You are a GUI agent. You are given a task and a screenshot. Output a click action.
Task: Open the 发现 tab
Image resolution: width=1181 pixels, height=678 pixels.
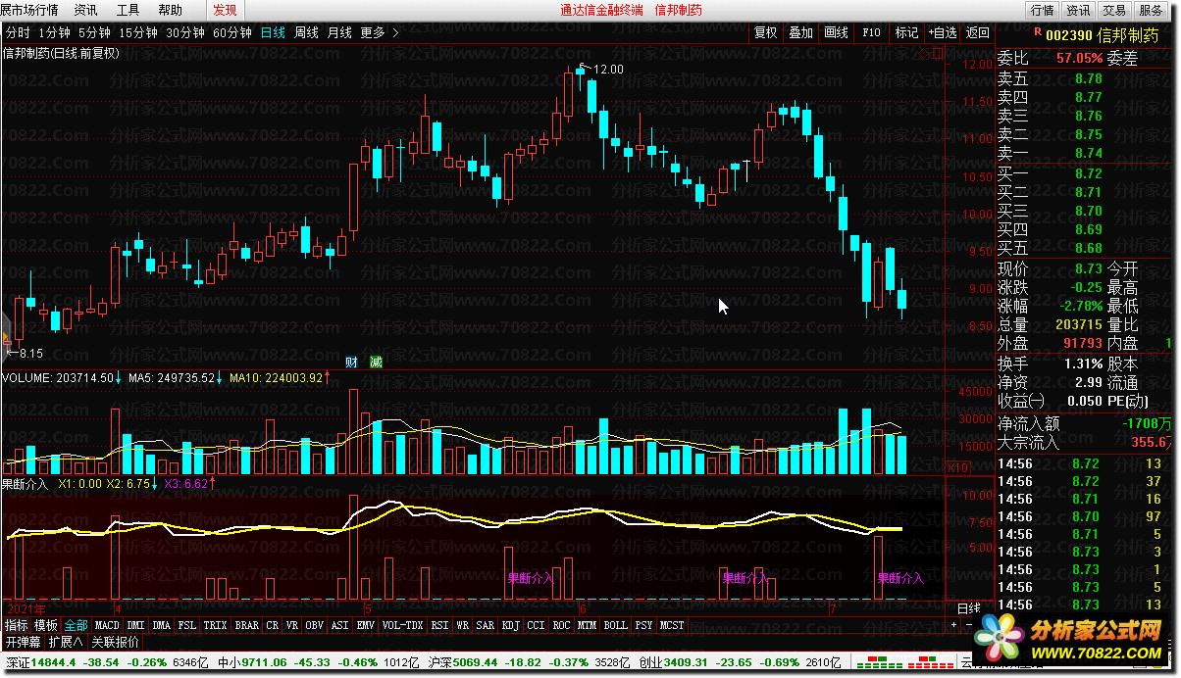(x=225, y=10)
